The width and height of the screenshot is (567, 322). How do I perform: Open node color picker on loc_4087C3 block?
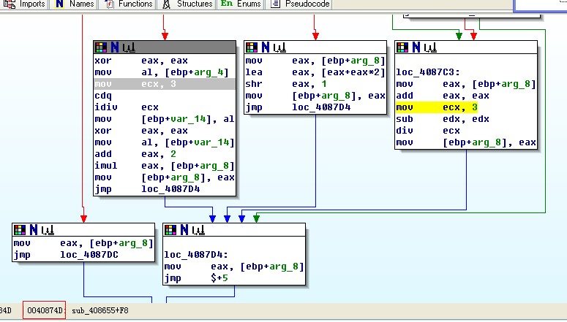402,47
